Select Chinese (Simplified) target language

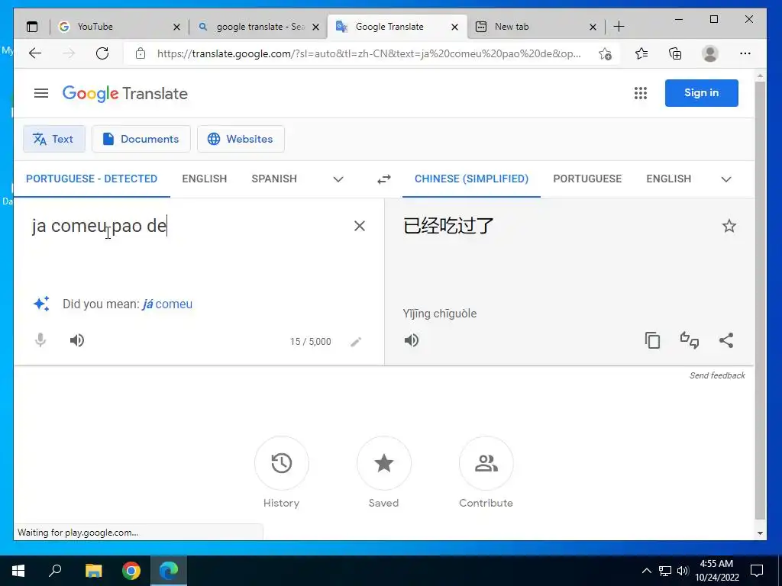[471, 179]
